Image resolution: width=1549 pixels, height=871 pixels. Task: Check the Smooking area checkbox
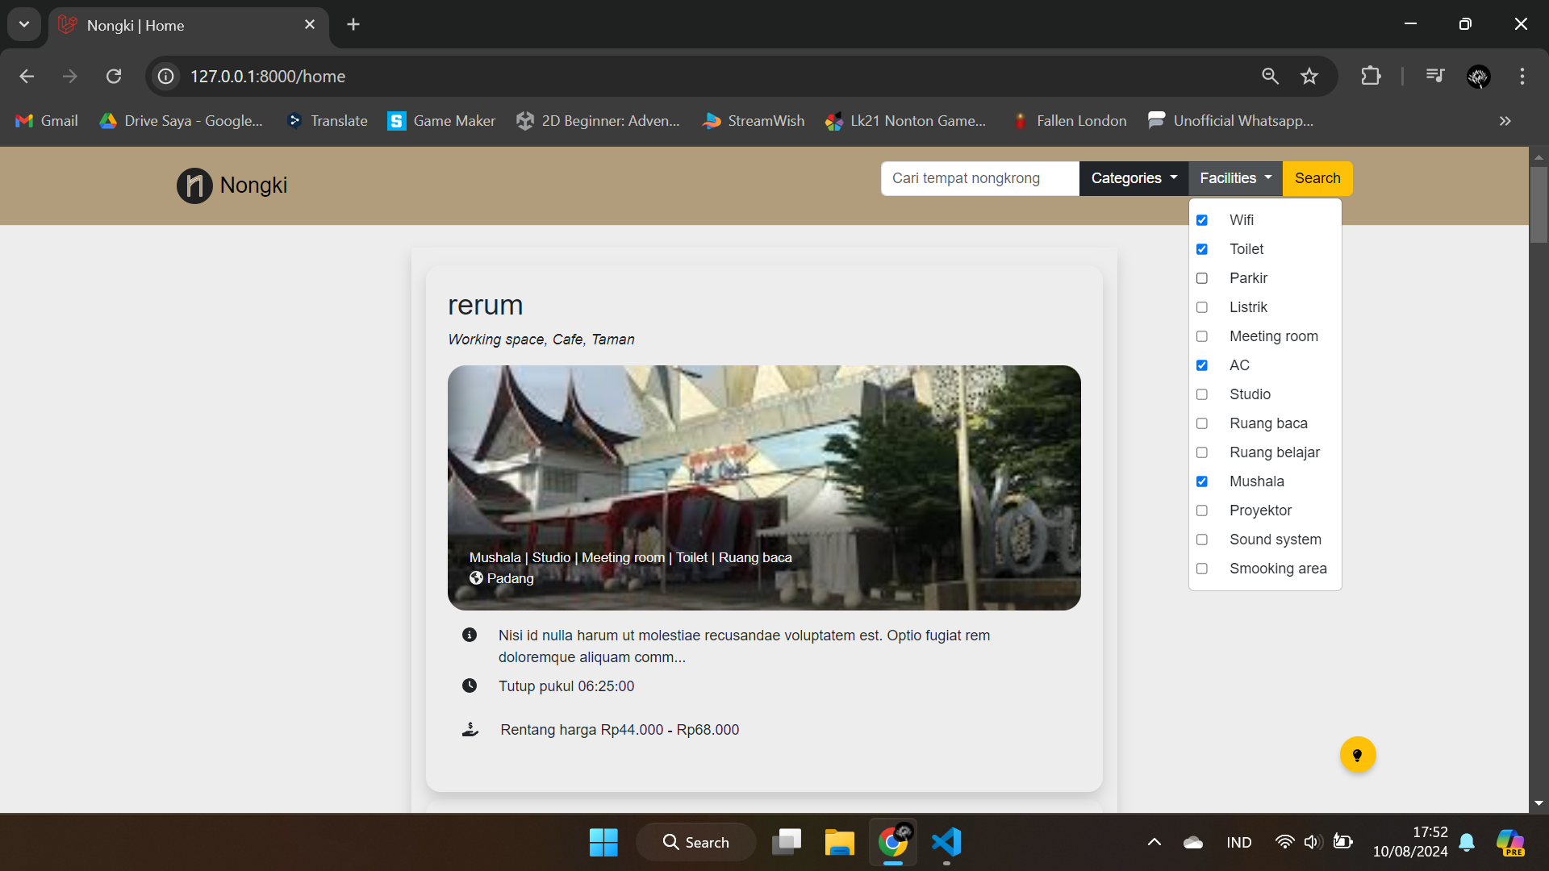click(1202, 569)
